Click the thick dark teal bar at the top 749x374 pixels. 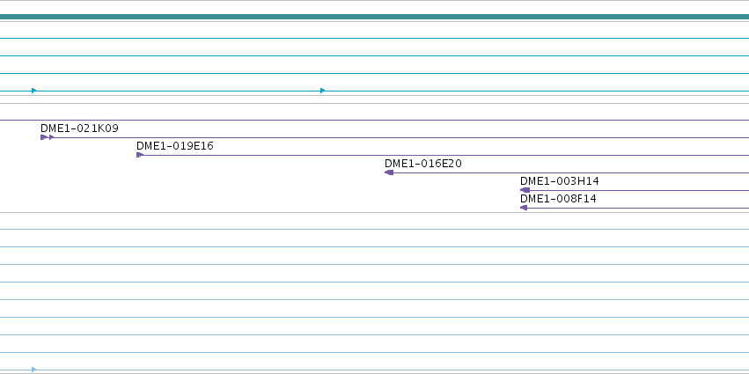coord(375,18)
